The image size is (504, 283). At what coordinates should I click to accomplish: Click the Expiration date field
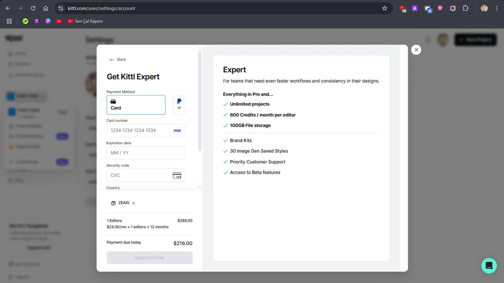click(146, 153)
